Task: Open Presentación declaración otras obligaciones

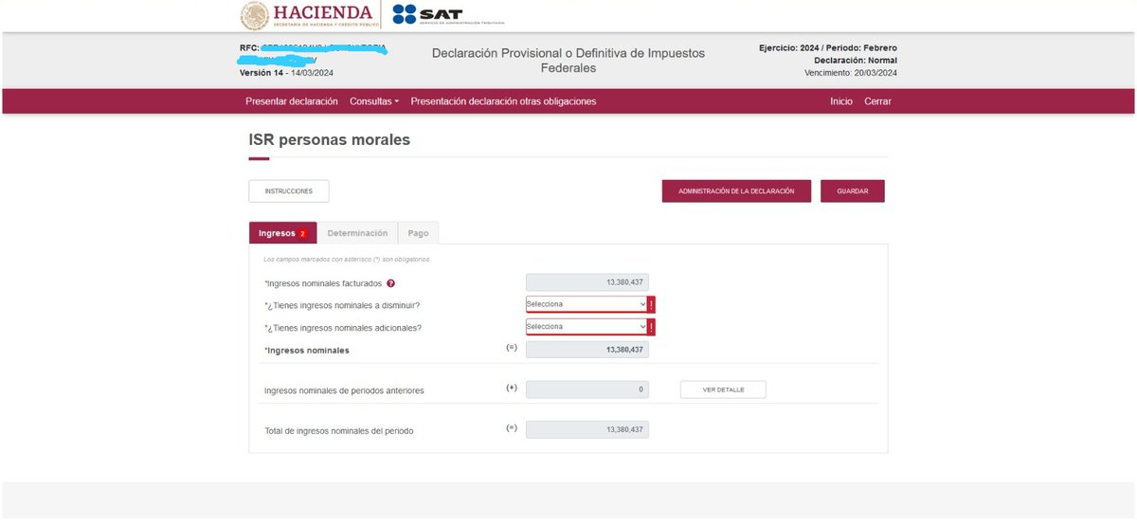Action: [503, 101]
